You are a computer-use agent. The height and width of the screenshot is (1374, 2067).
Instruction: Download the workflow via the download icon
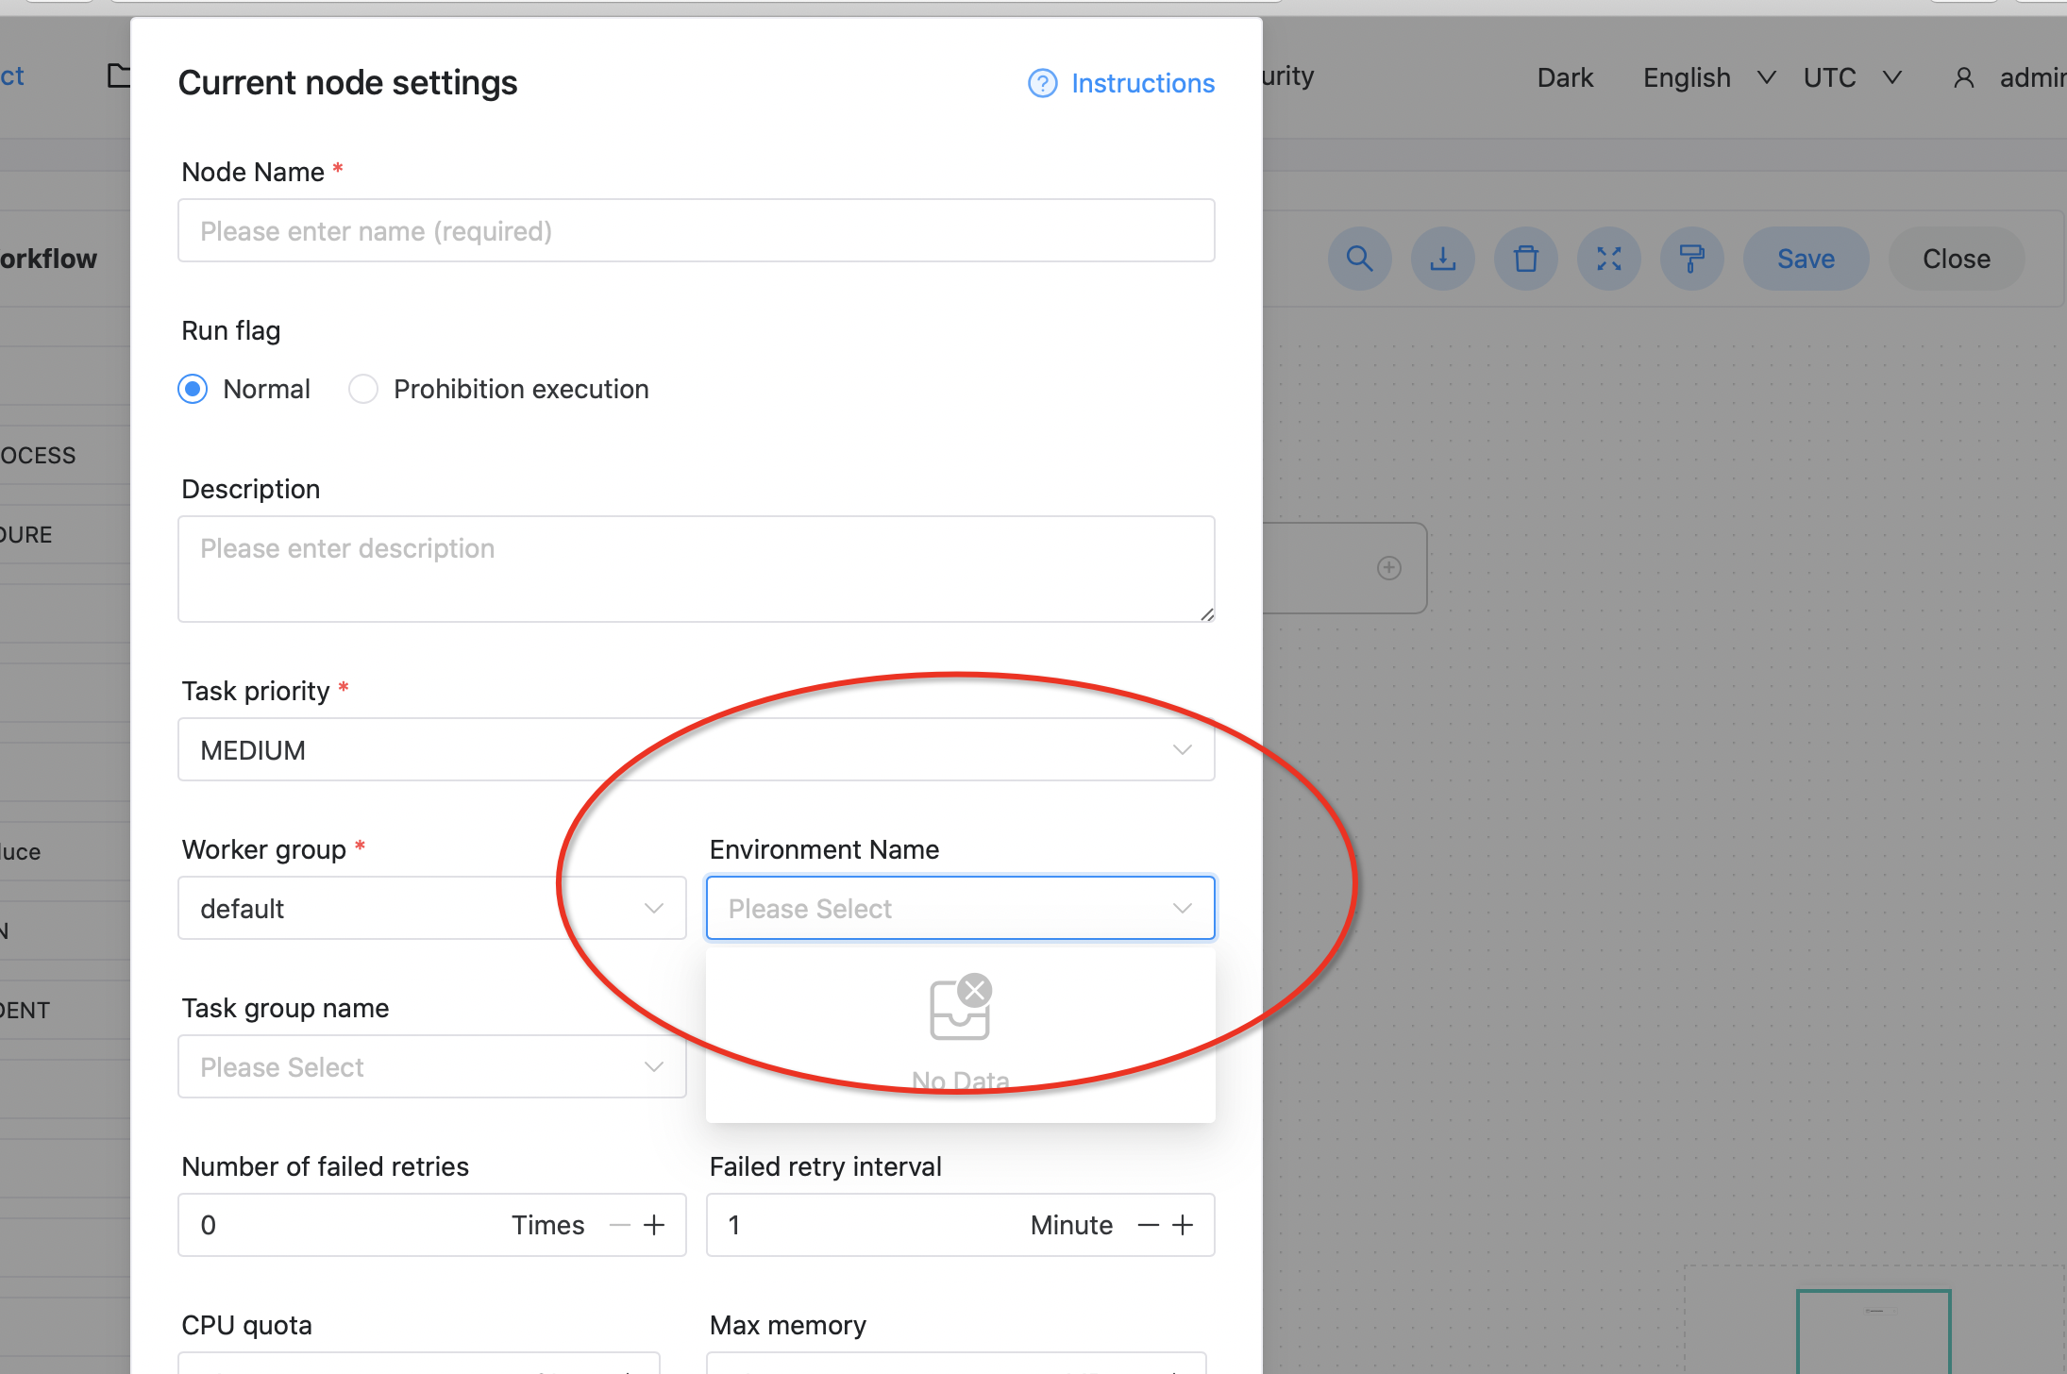pos(1442,258)
